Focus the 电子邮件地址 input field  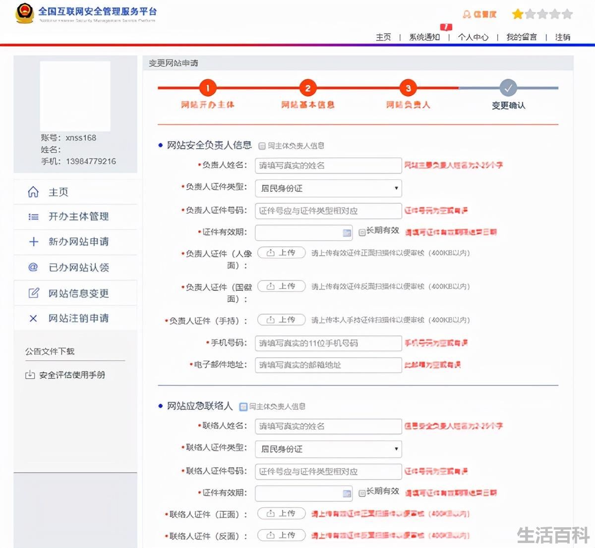coord(328,365)
